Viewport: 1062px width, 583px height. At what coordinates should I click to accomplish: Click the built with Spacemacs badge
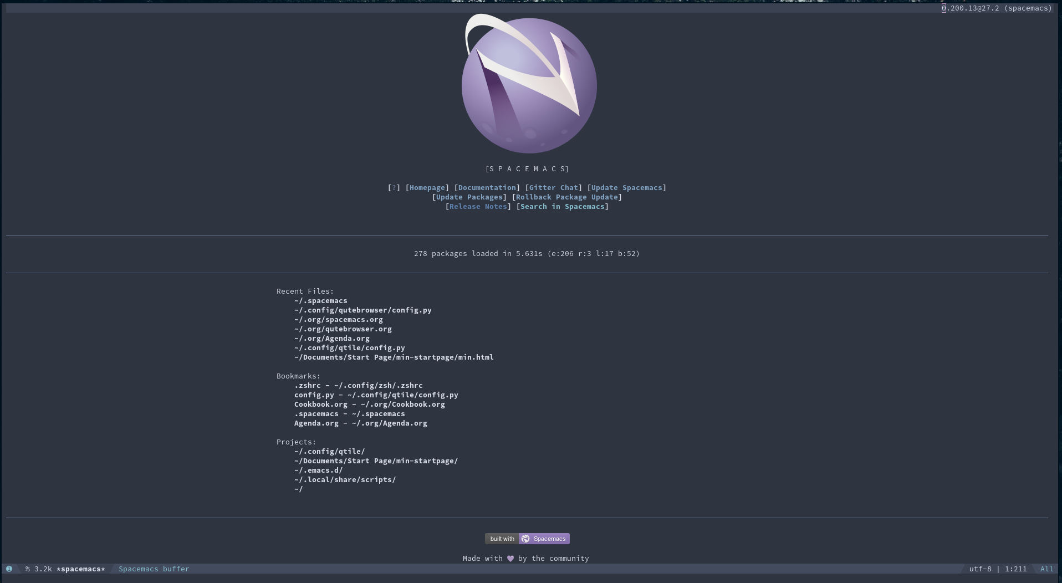[x=527, y=539]
